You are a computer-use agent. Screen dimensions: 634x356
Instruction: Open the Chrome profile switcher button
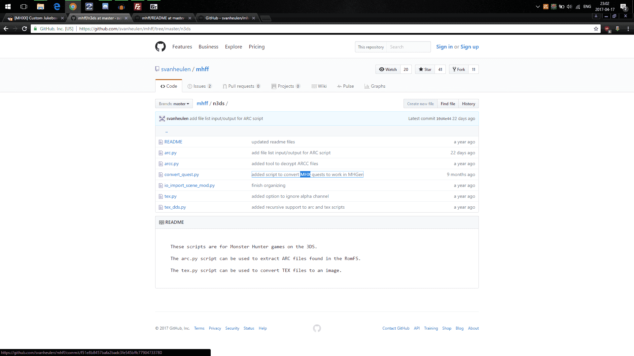pos(596,16)
